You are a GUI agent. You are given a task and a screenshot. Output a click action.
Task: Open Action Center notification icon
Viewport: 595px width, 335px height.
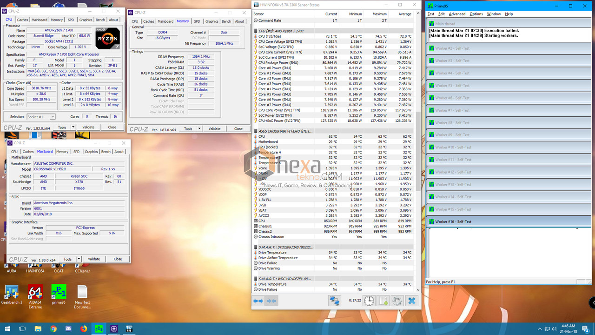pyautogui.click(x=586, y=328)
